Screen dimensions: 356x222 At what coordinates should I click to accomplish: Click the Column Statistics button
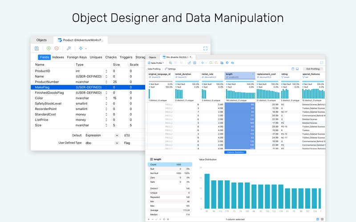pyautogui.click(x=235, y=152)
